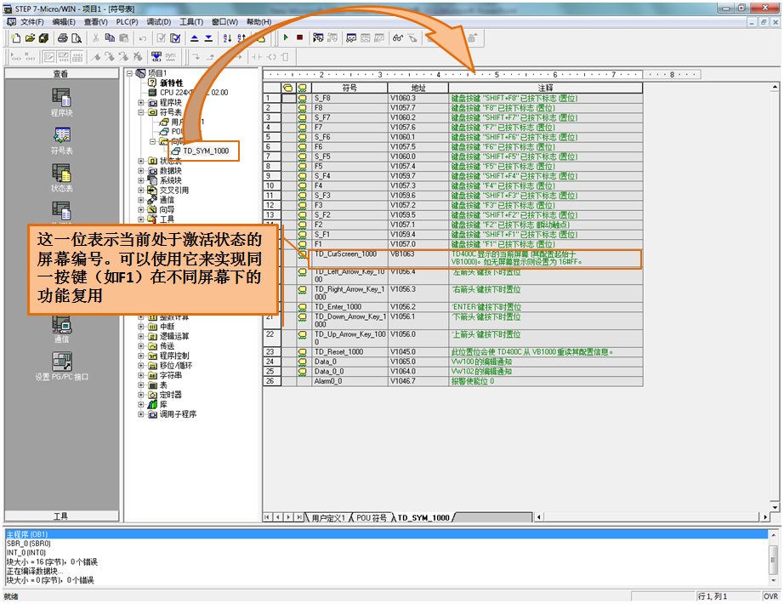Click the Compile All toolbar icon
The height and width of the screenshot is (604, 784).
[175, 38]
